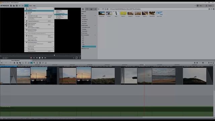Open the slideshow name dropdown above the timeline toolbar
Screen dimensions: 215x121
pos(31,61)
